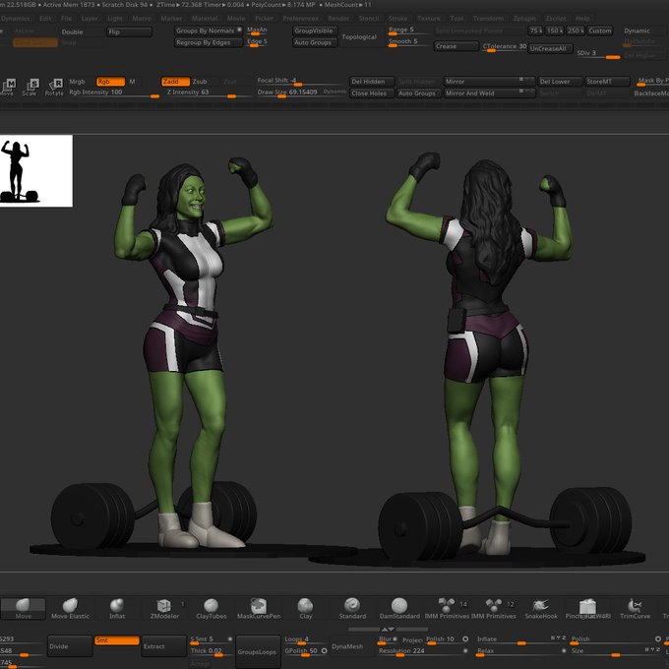This screenshot has height=669, width=669.
Task: Select the TrimCurve brush
Action: pyautogui.click(x=635, y=608)
